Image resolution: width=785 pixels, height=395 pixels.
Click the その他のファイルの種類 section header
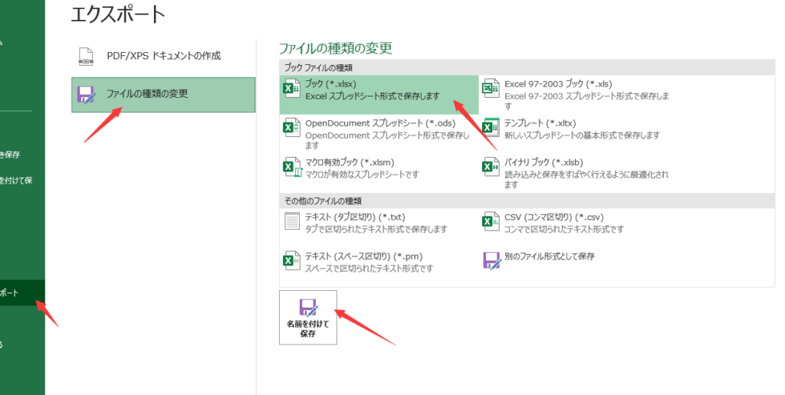323,201
